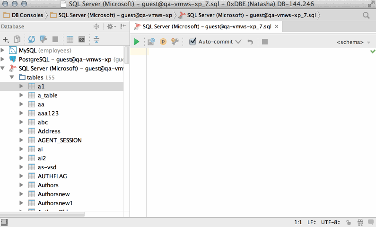
Task: Collapse the SQL Server (Microsoft) node
Action: coord(3,68)
